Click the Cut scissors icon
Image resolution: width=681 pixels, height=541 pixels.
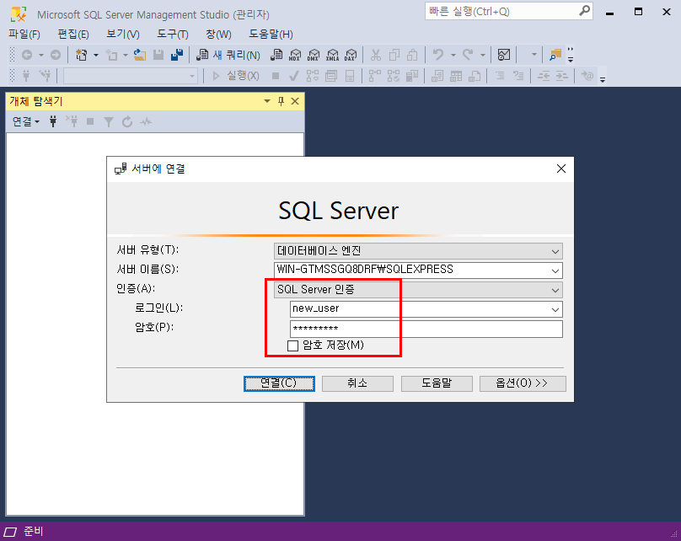click(376, 55)
